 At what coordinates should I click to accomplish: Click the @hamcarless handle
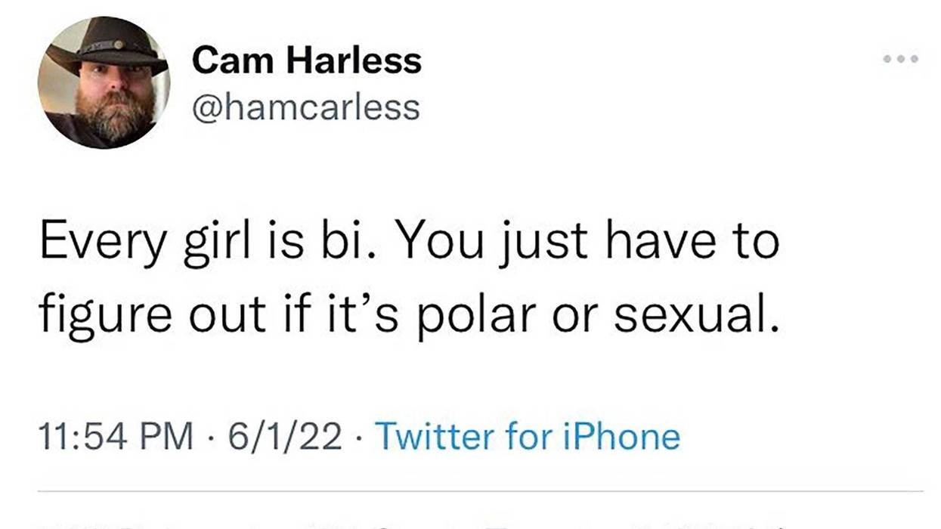pyautogui.click(x=305, y=108)
